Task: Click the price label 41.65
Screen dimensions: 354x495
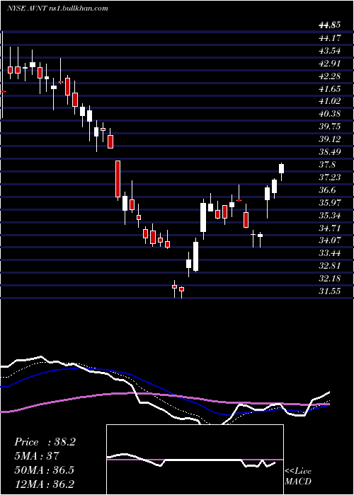Action: pos(330,88)
